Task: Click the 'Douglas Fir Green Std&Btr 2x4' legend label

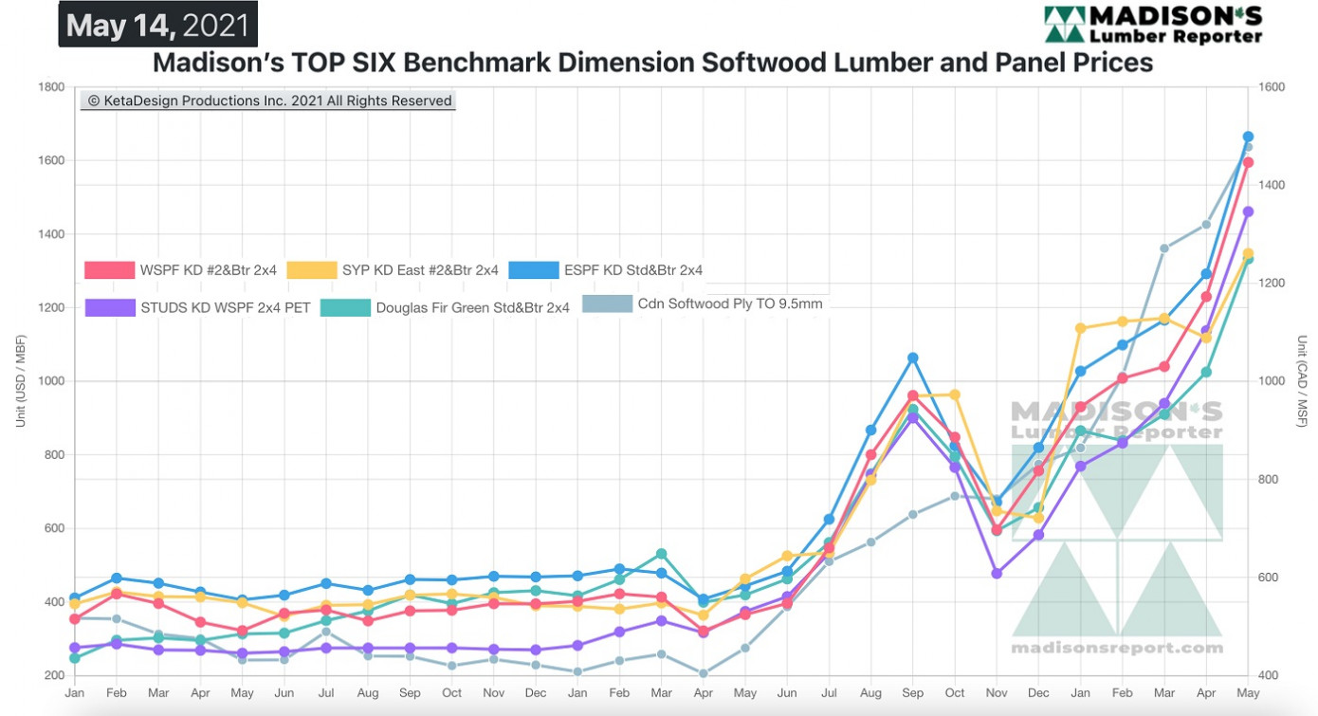Action: point(473,307)
